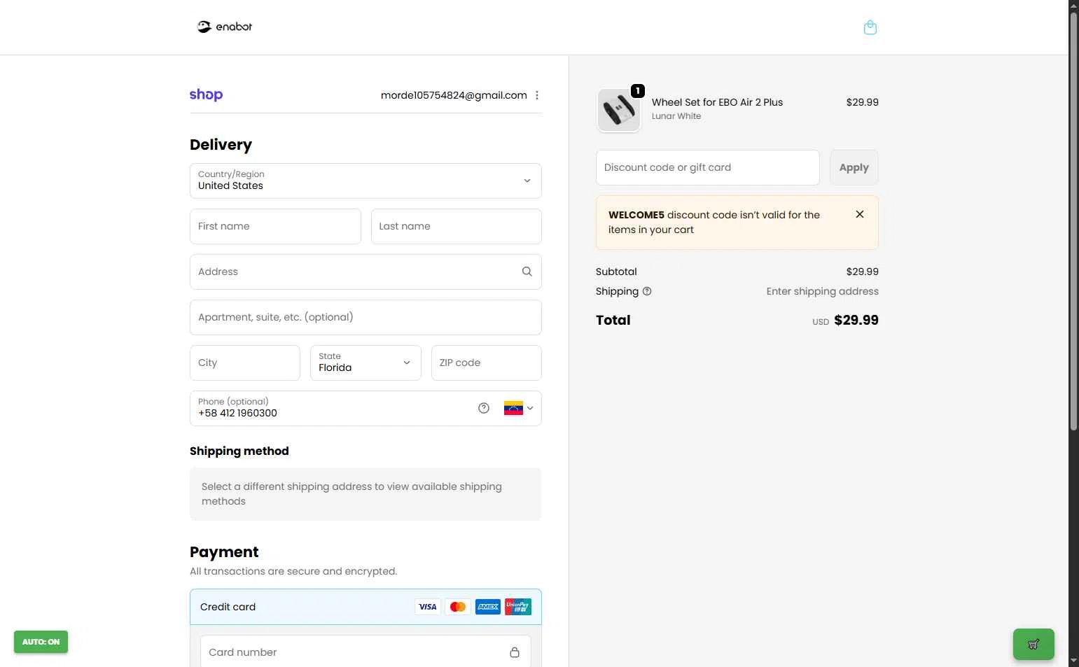The image size is (1079, 667).
Task: Click the Payment heading
Action: pyautogui.click(x=224, y=552)
